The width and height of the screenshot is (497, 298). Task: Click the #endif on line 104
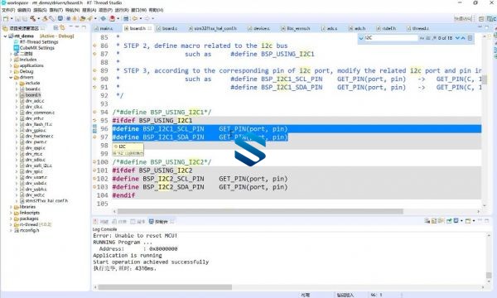(123, 195)
